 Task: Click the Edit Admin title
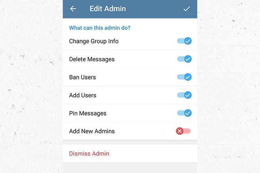pos(107,9)
